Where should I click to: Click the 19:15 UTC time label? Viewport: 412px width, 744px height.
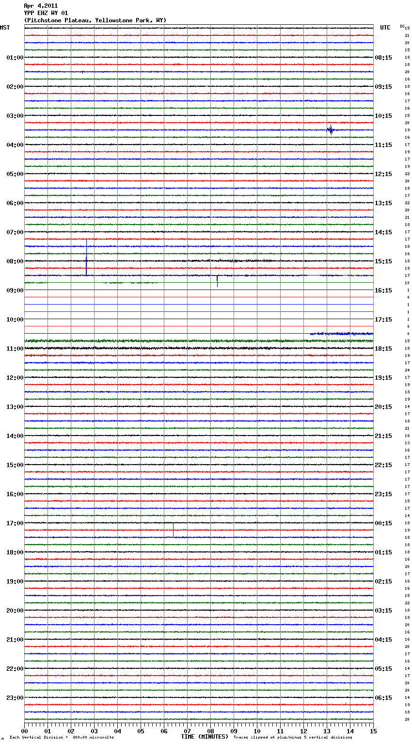383,378
